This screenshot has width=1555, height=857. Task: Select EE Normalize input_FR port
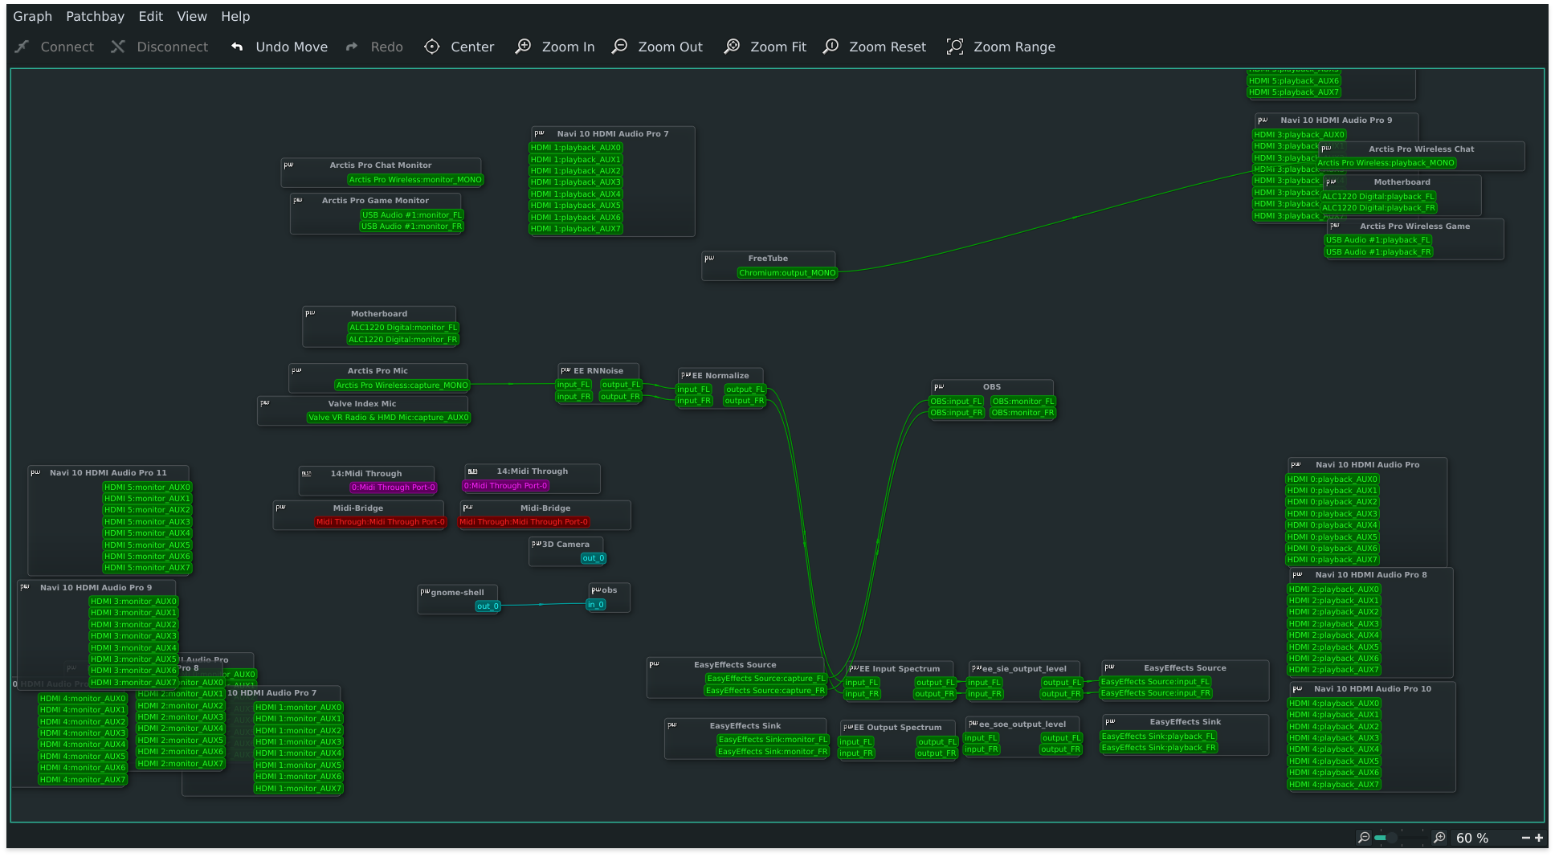(x=693, y=401)
